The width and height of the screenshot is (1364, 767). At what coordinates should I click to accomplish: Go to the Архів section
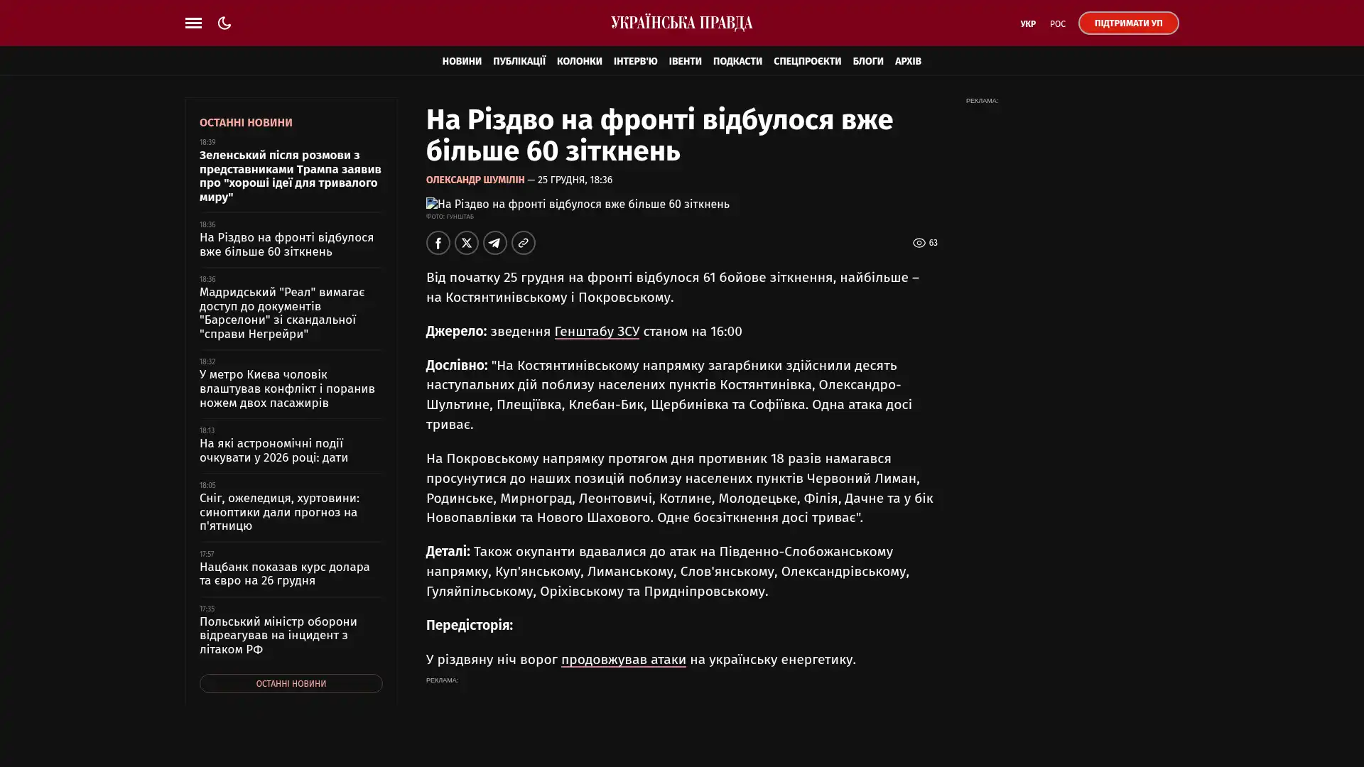pos(907,61)
